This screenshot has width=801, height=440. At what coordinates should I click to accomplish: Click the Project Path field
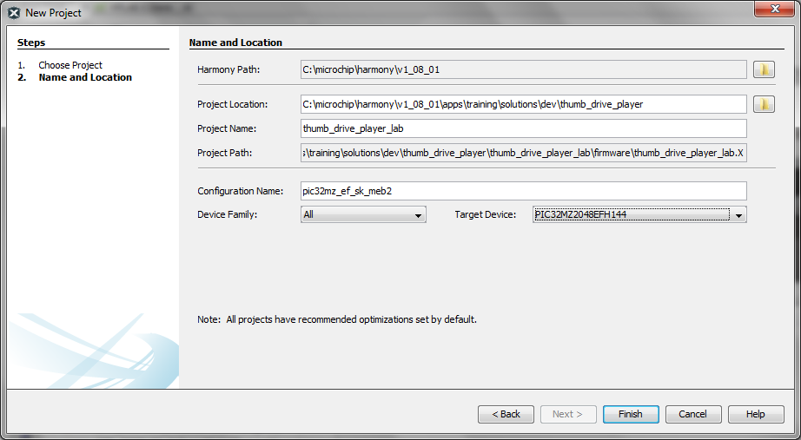pyautogui.click(x=523, y=153)
